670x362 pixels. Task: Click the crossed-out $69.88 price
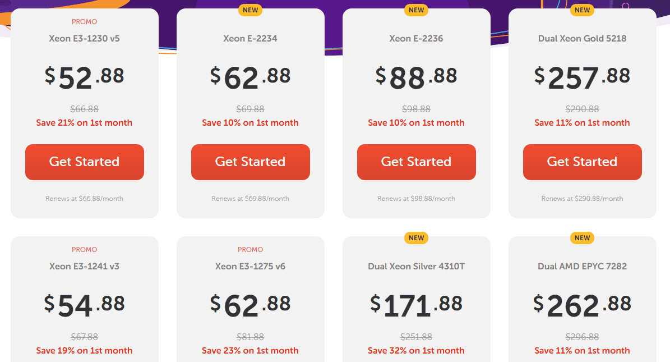250,109
